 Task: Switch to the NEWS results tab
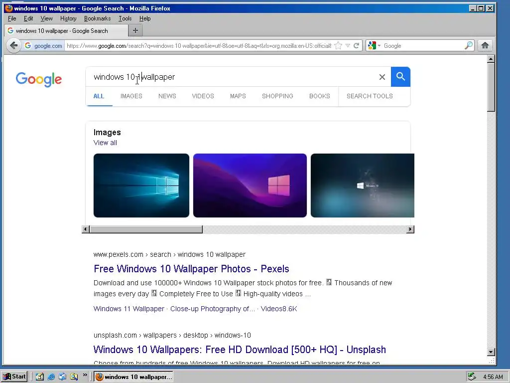[x=167, y=96]
